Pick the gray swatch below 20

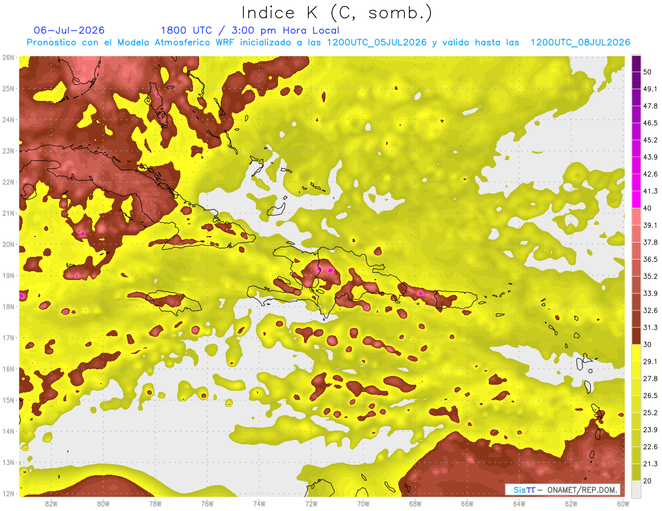[x=636, y=488]
